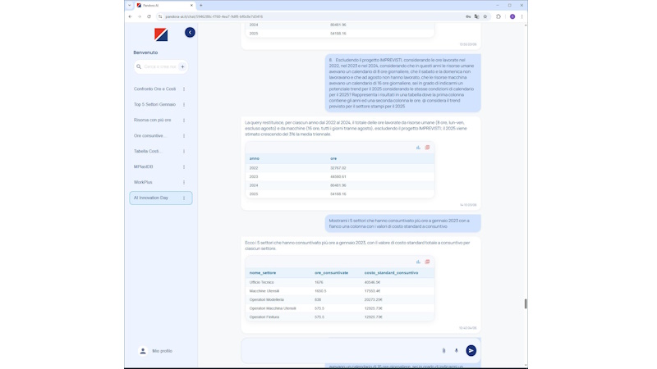This screenshot has height=369, width=657.
Task: Open the Mio profilo user icon
Action: [x=143, y=351]
